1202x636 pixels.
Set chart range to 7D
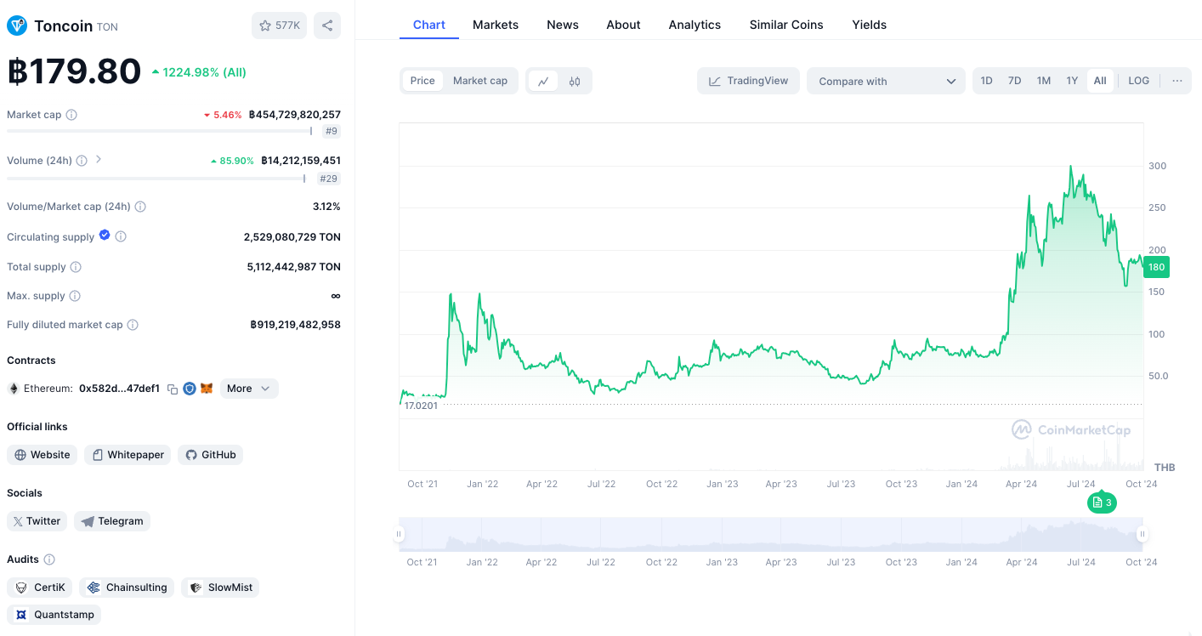(x=1015, y=81)
